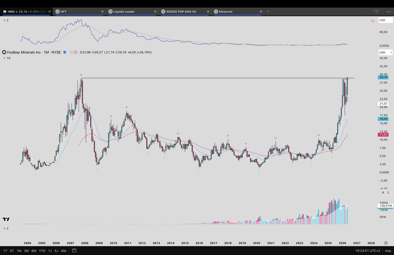Image resolution: width=394 pixels, height=255 pixels.
Task: Select the 1J time range
Action: click(50, 251)
